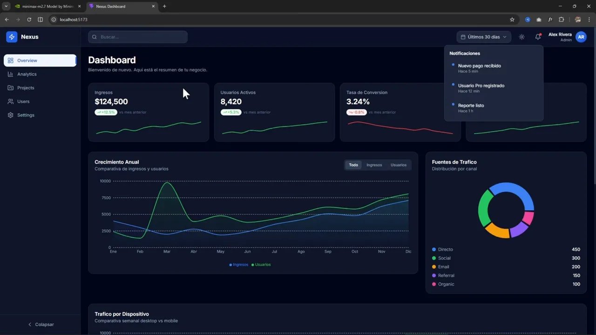Click the purple dot beside Referral legend

[434, 275]
